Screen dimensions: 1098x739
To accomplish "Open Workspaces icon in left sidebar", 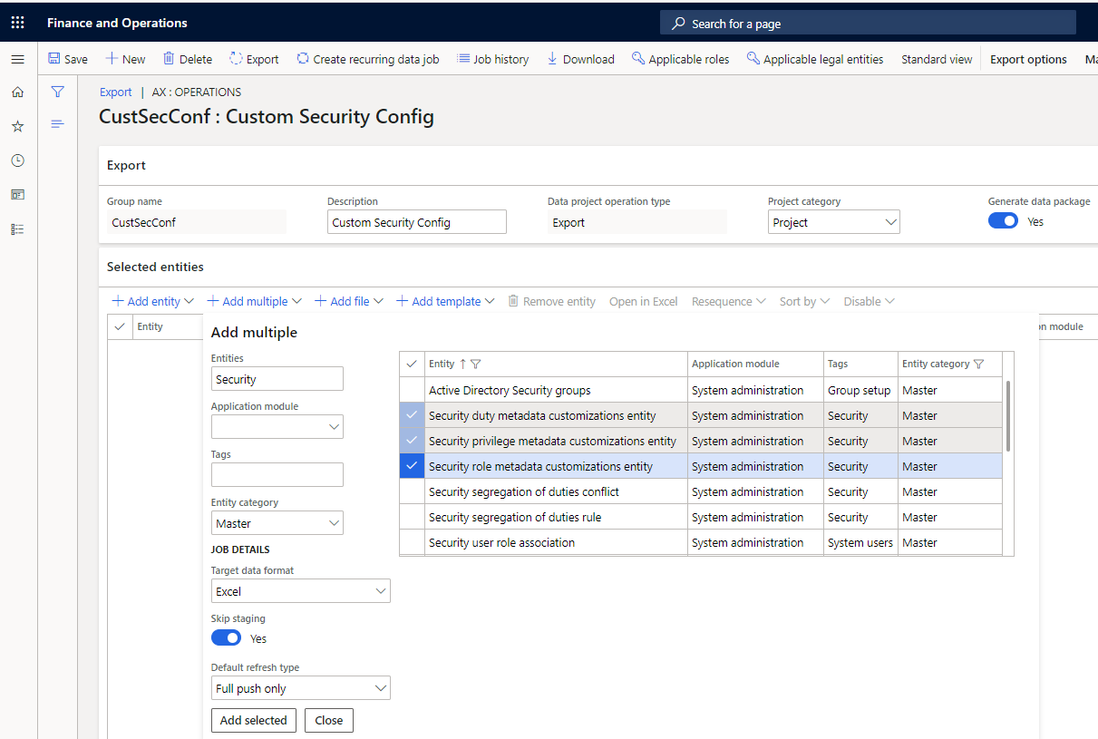I will point(17,194).
